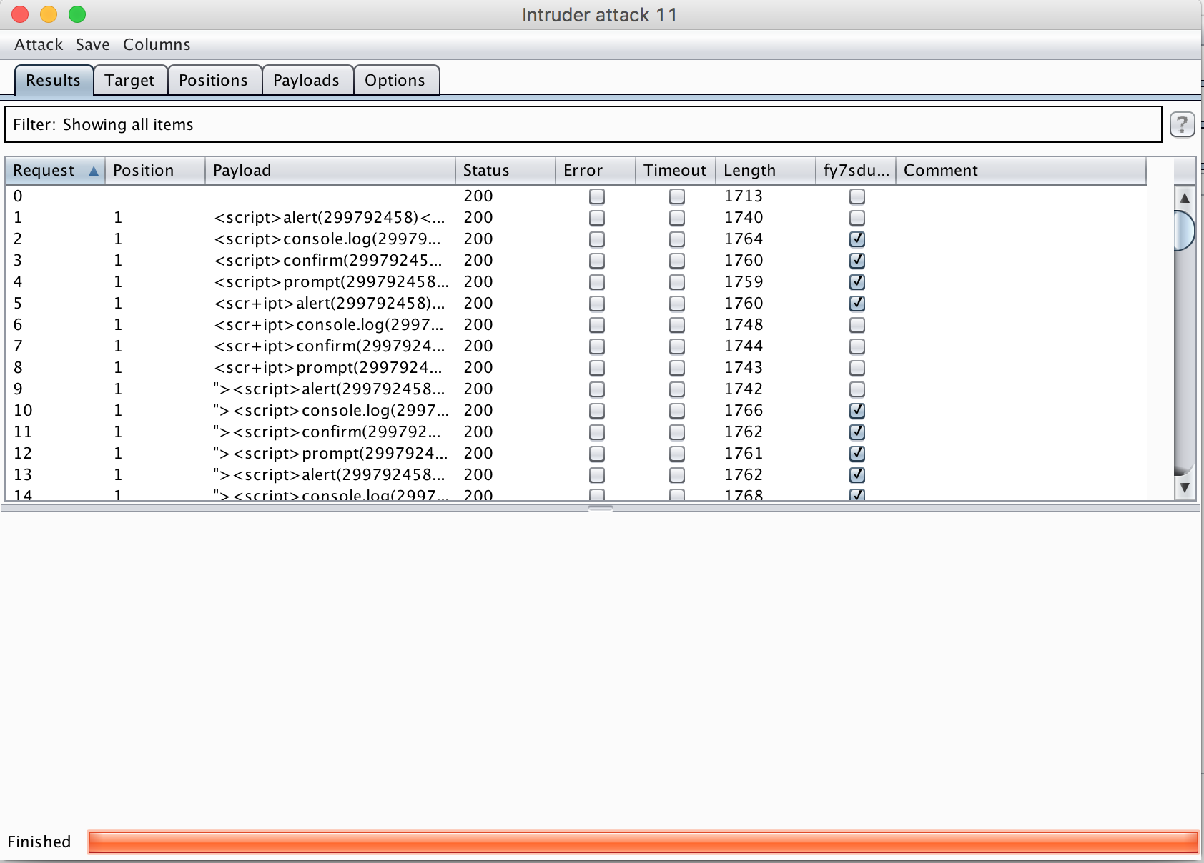Select the <scr+ipt>confirm payload row 7

330,346
